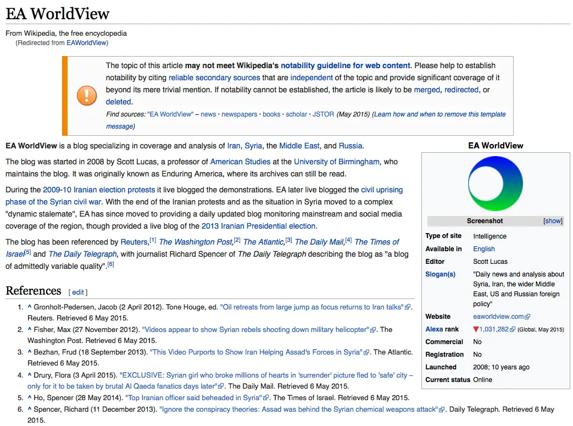
Task: Open the English language link in infobox
Action: pyautogui.click(x=484, y=248)
